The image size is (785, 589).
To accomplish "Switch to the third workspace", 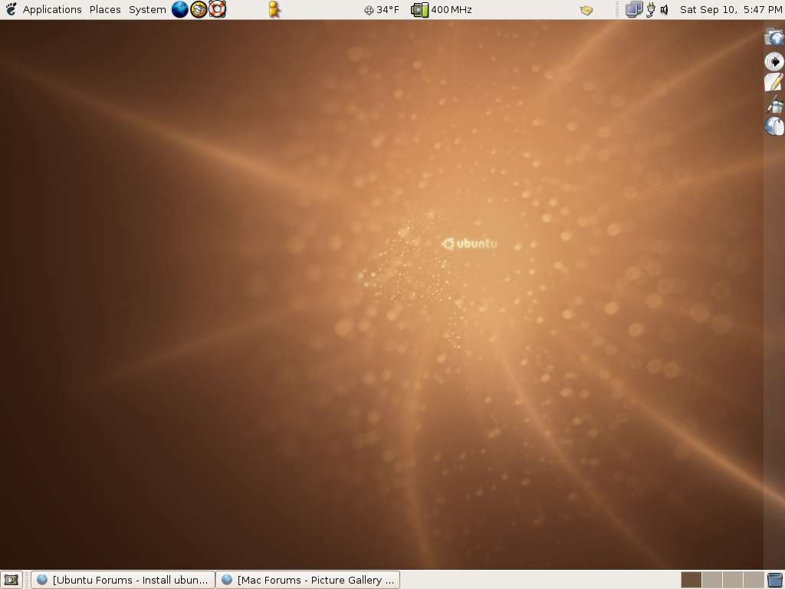I will tap(732, 580).
